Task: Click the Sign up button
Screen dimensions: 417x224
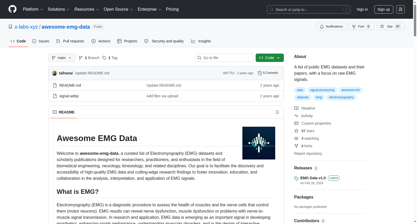Action: [x=384, y=9]
